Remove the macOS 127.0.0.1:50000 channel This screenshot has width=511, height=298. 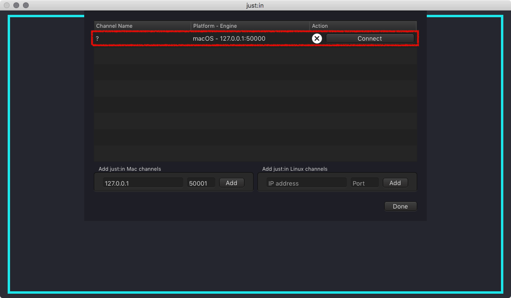point(317,38)
